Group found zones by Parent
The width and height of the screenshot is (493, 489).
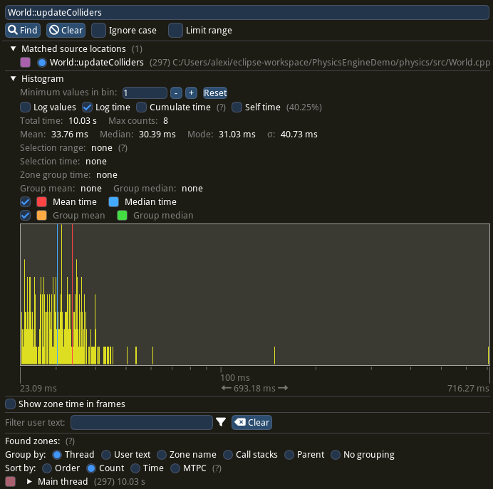click(289, 455)
